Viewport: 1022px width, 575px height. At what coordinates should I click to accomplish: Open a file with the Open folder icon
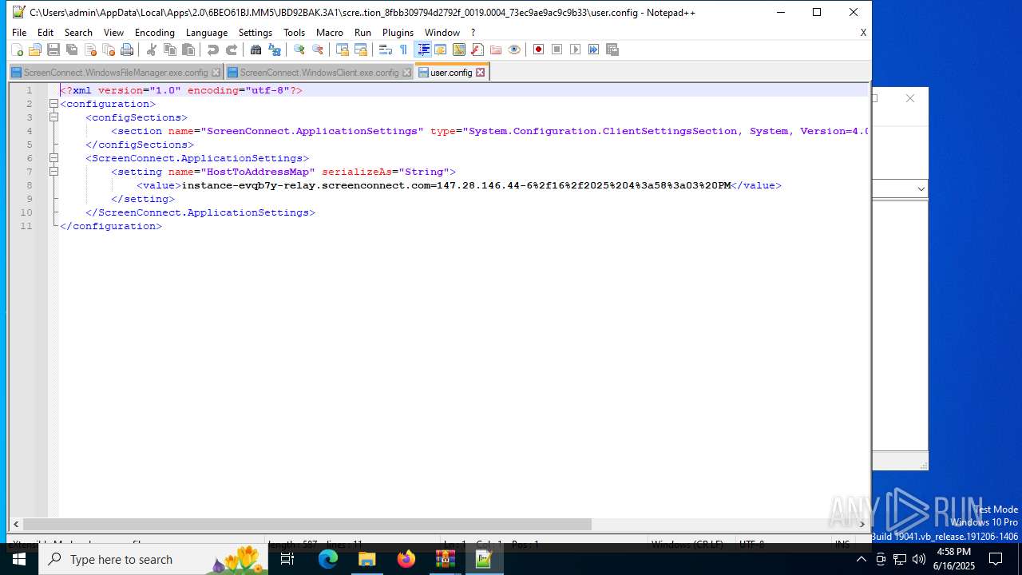click(x=35, y=50)
